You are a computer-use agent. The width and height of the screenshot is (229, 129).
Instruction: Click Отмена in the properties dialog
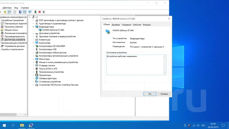pyautogui.click(x=164, y=94)
